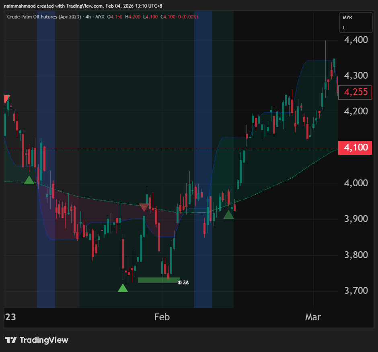Viewport: 378px width, 352px height.
Task: Select the Mar label on the time axis
Action: (313, 317)
